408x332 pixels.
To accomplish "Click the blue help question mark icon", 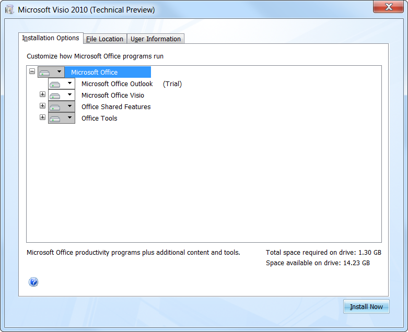I will (33, 282).
